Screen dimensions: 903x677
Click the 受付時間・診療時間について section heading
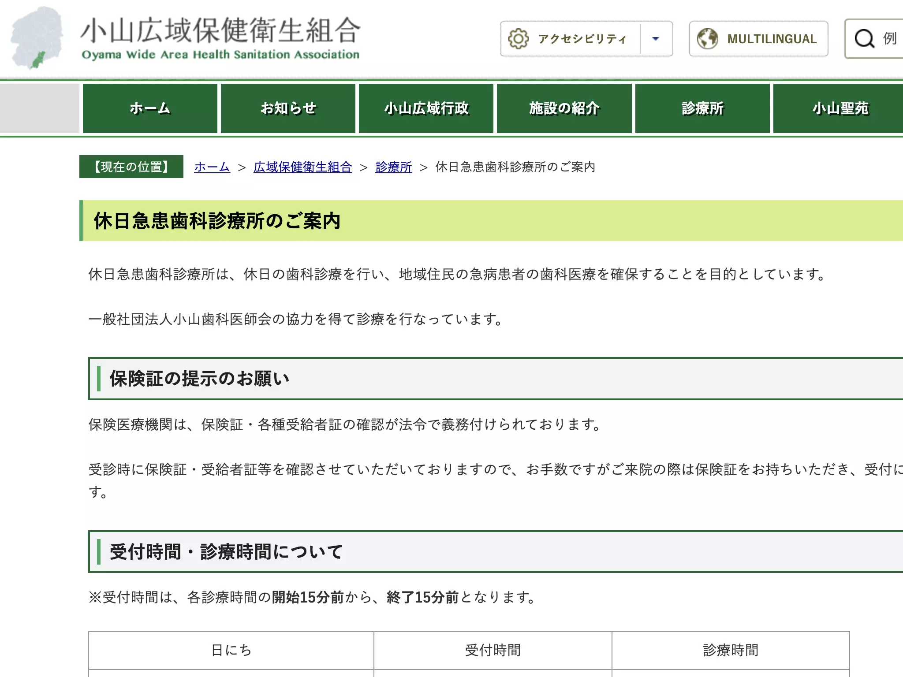(x=226, y=552)
